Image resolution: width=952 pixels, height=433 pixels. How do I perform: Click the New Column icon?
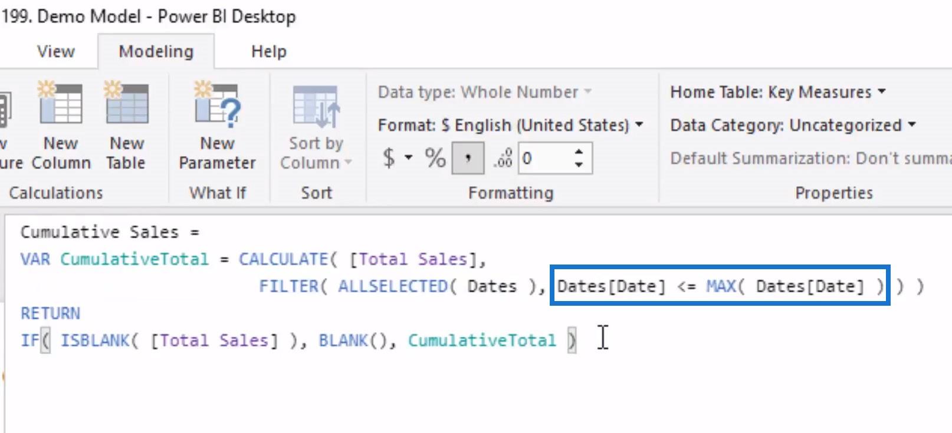(61, 104)
